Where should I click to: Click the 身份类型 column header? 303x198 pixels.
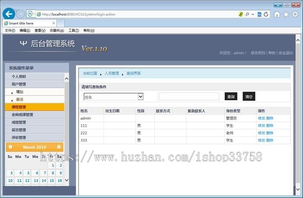point(233,111)
